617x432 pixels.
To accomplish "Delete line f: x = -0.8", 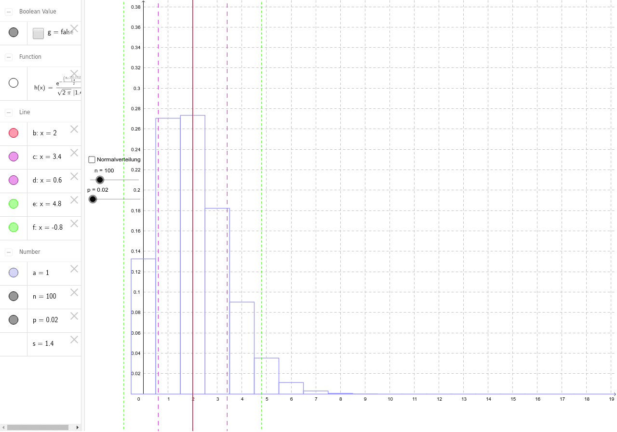I will pyautogui.click(x=74, y=223).
